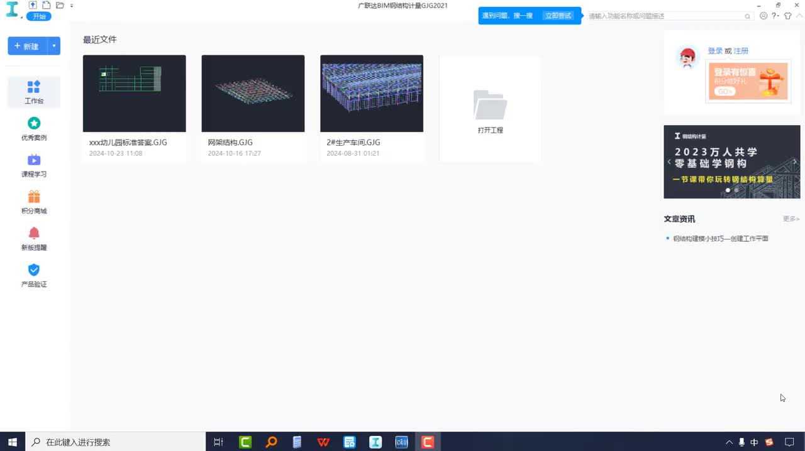Go to previous banner with left arrow
The height and width of the screenshot is (451, 805).
click(x=669, y=161)
